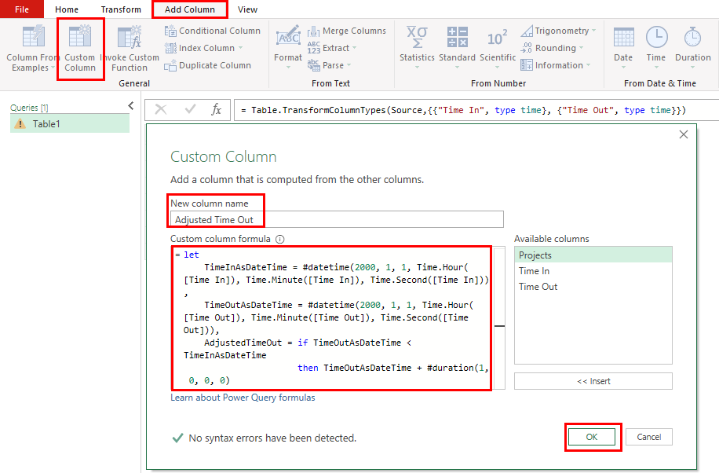Close the Custom Column dialog
This screenshot has width=719, height=473.
[x=683, y=134]
